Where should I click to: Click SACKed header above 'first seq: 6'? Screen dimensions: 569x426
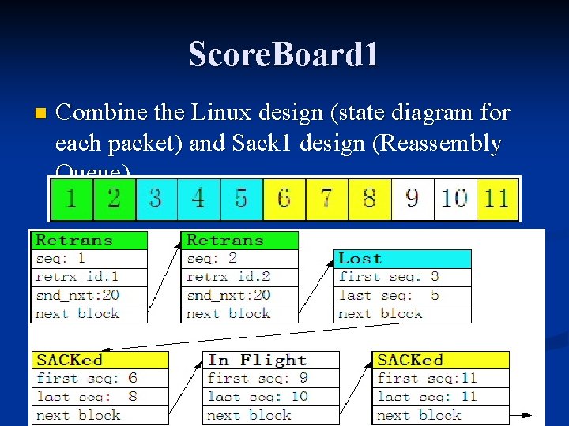pyautogui.click(x=100, y=360)
